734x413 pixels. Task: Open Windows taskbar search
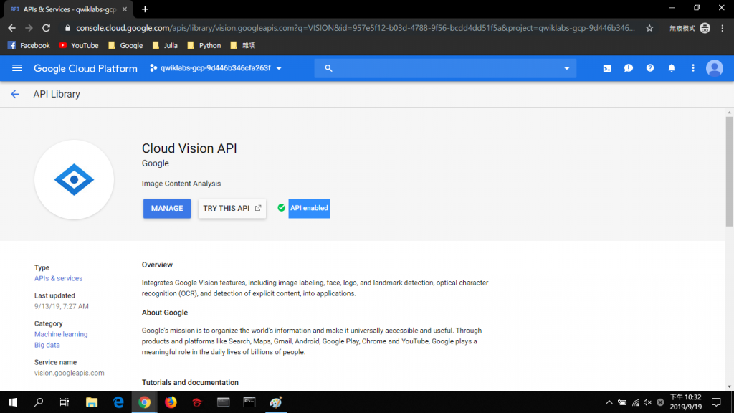click(39, 402)
